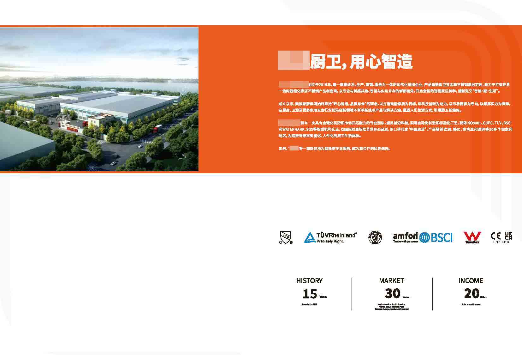The image size is (522, 355).
Task: Click the 'Founded in 2010' caption
Action: point(309,304)
